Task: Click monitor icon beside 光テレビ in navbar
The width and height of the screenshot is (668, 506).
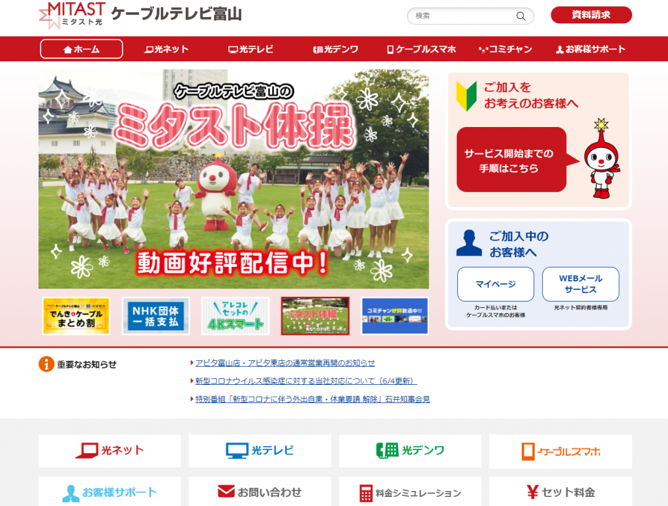Action: tap(233, 49)
